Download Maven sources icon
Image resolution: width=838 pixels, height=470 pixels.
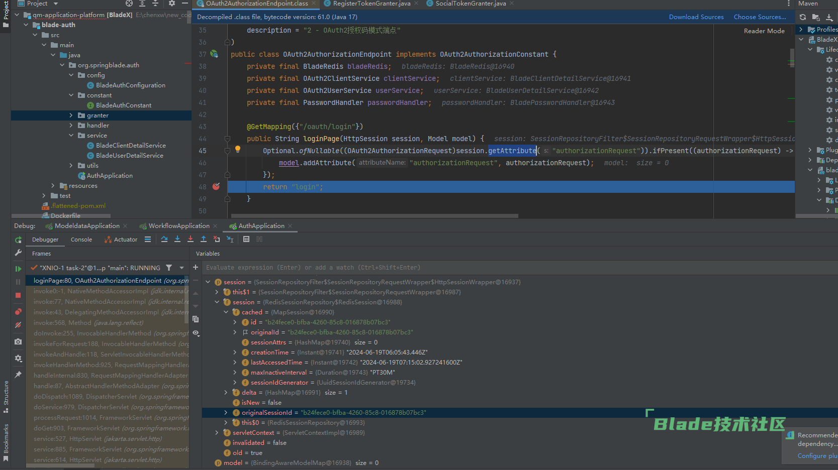coord(829,17)
